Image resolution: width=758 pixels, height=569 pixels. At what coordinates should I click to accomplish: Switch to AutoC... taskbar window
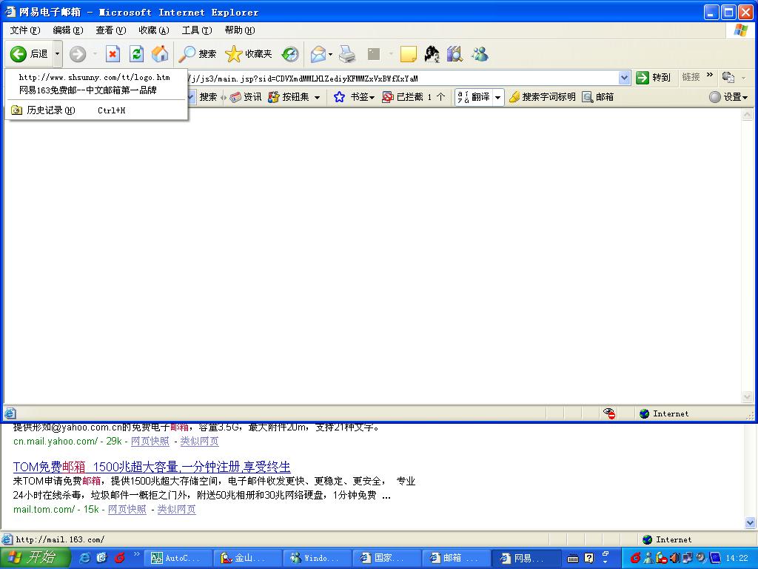(x=178, y=559)
